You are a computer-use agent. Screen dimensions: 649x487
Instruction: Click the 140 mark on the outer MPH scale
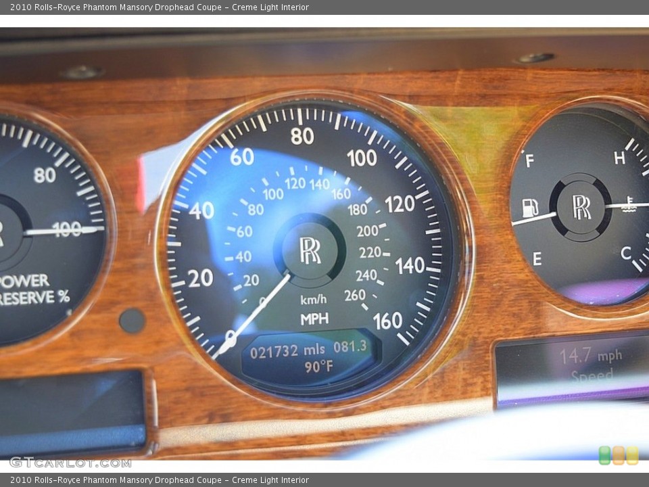click(410, 266)
